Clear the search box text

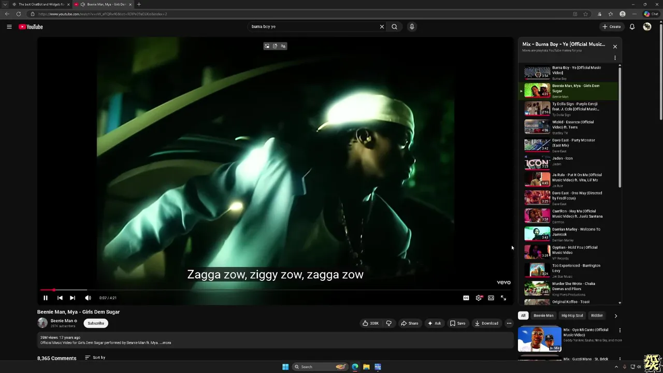click(x=382, y=27)
